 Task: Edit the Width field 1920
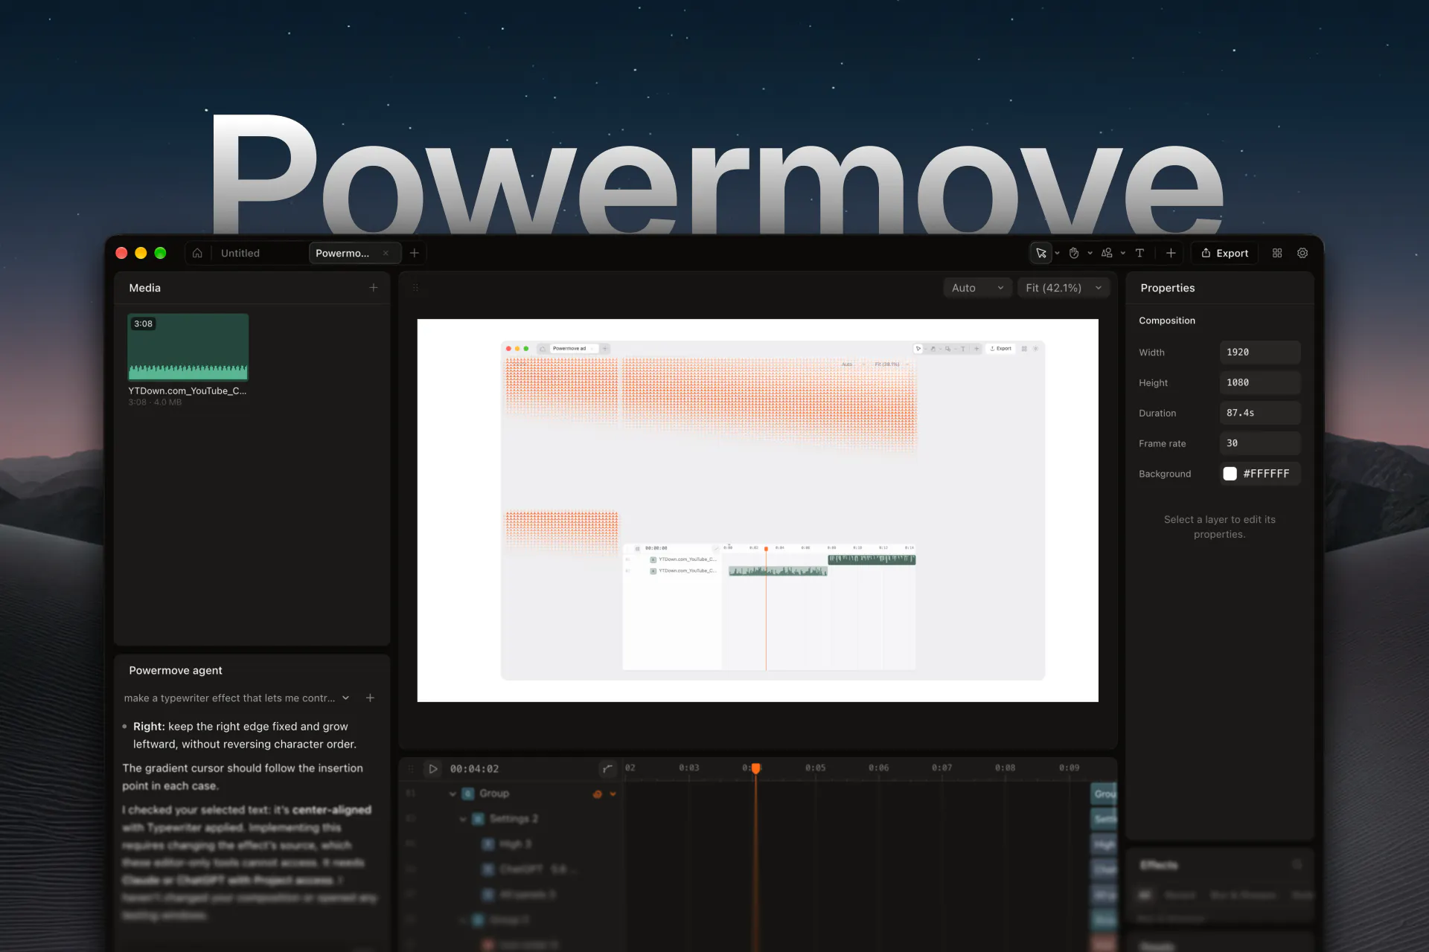[x=1259, y=353]
